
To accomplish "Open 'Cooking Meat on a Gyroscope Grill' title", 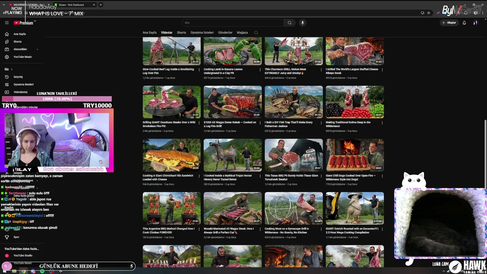I will click(287, 231).
